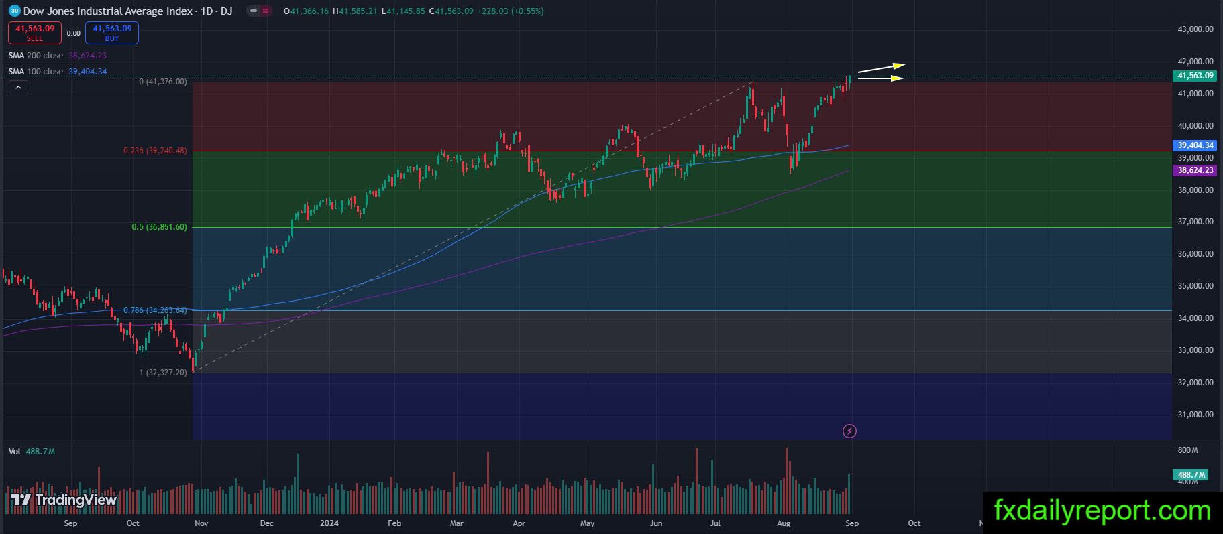1223x534 pixels.
Task: Click the Jul label on the time axis
Action: point(716,523)
